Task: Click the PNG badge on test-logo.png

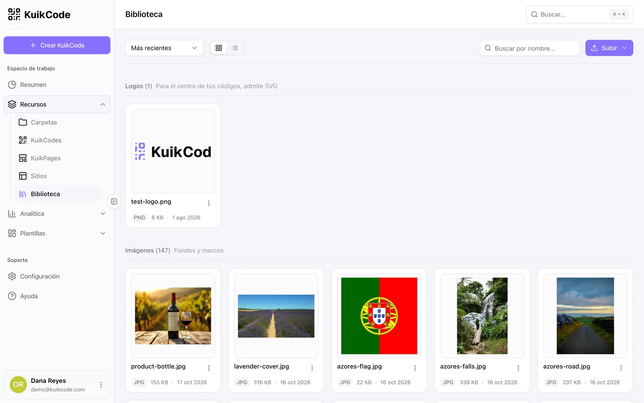Action: 139,218
